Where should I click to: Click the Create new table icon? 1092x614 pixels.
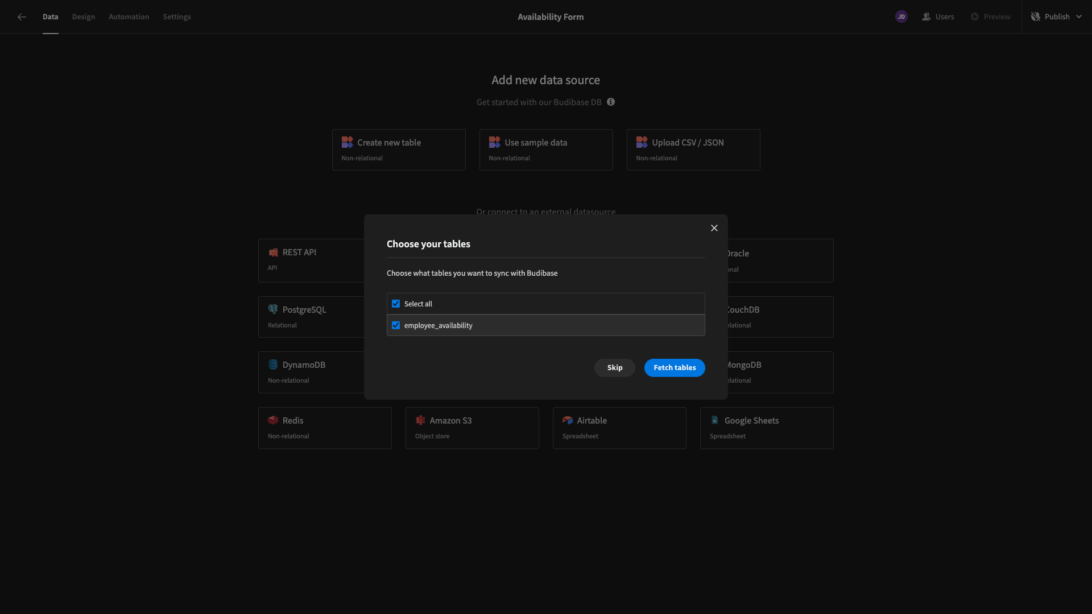click(347, 142)
